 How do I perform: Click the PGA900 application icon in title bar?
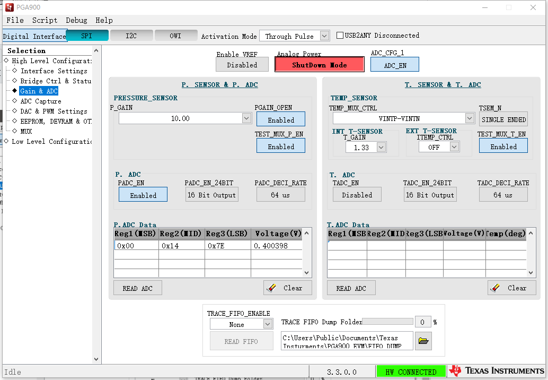[x=10, y=7]
